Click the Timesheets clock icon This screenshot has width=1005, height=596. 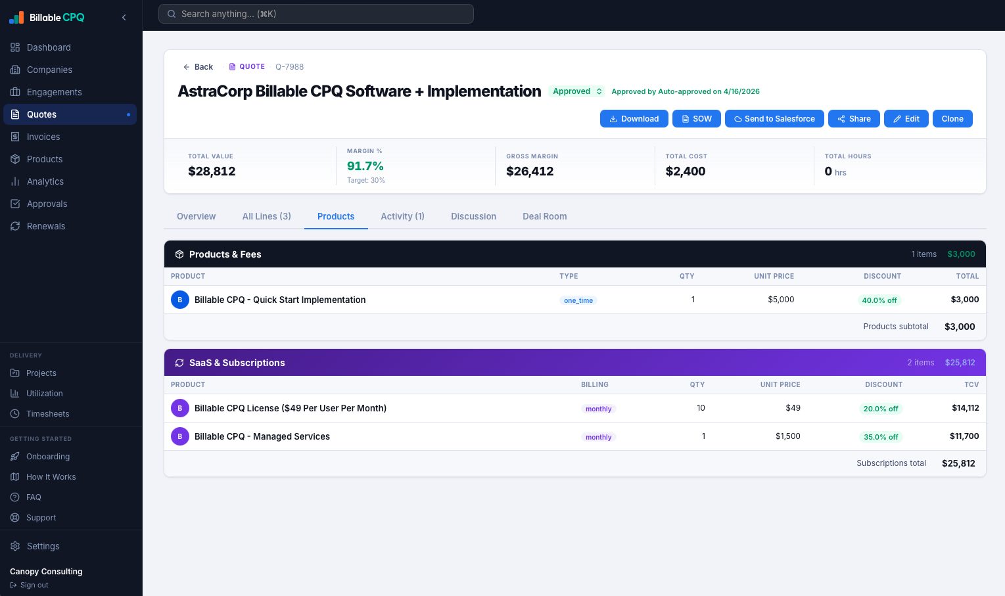[x=15, y=413]
